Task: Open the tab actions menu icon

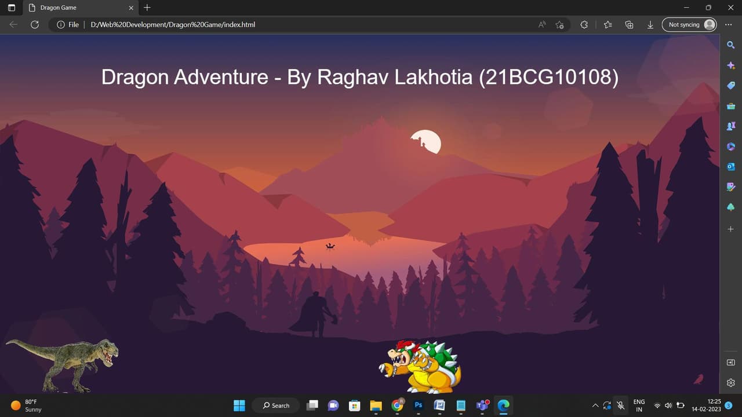Action: (12, 8)
